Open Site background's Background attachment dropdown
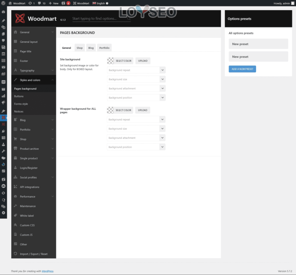296x275 pixels. click(136, 88)
